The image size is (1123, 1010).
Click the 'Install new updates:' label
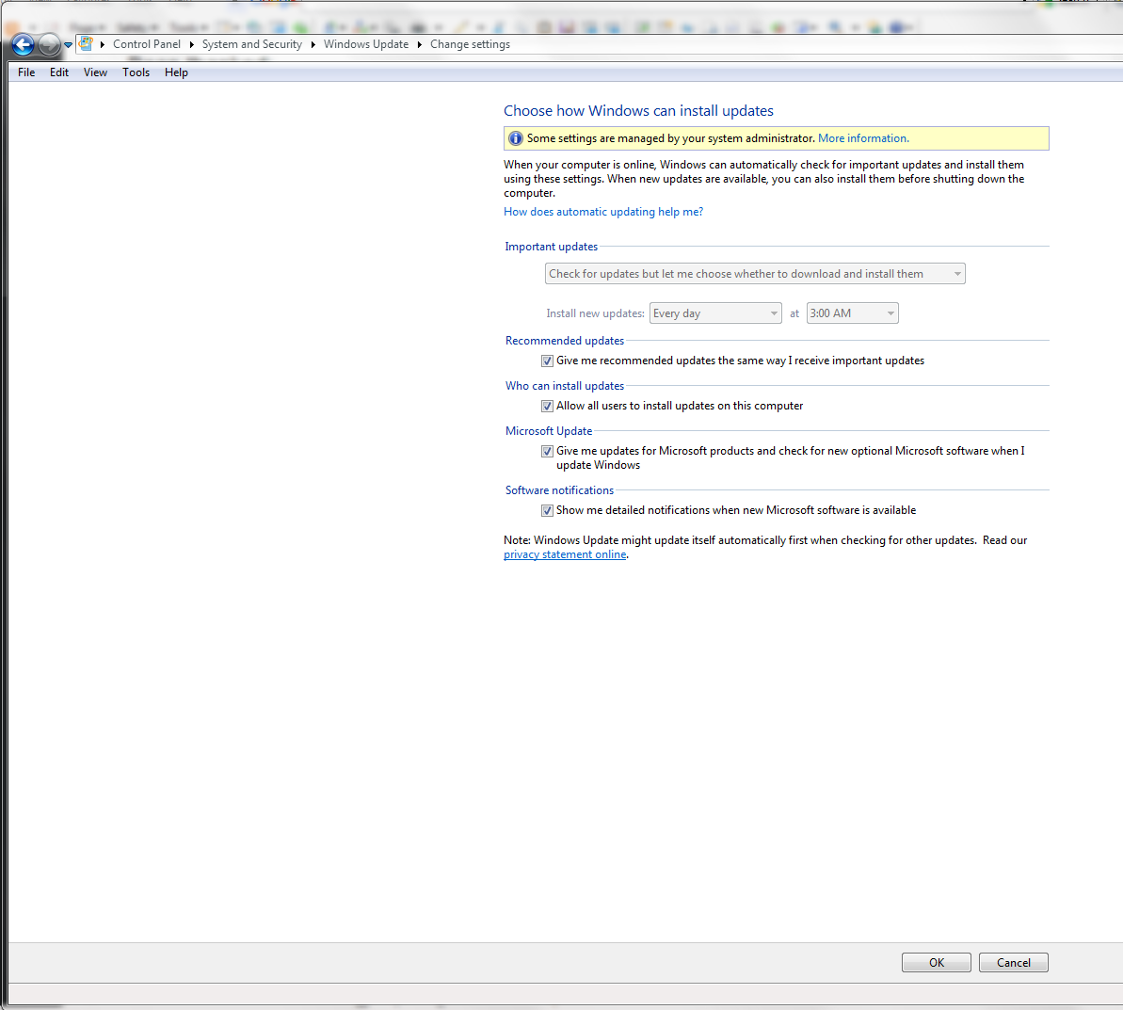[595, 313]
